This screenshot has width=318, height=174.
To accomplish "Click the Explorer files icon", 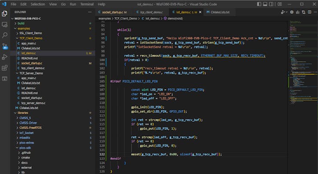I will [5, 13].
